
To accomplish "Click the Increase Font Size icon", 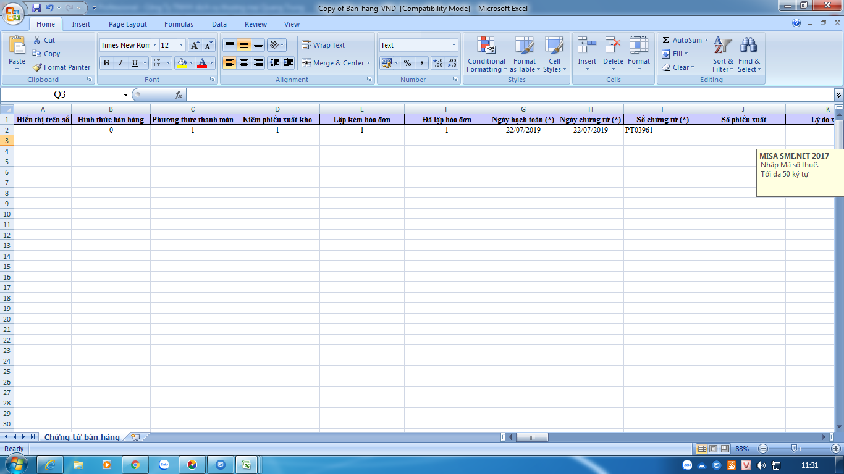I will pos(195,45).
